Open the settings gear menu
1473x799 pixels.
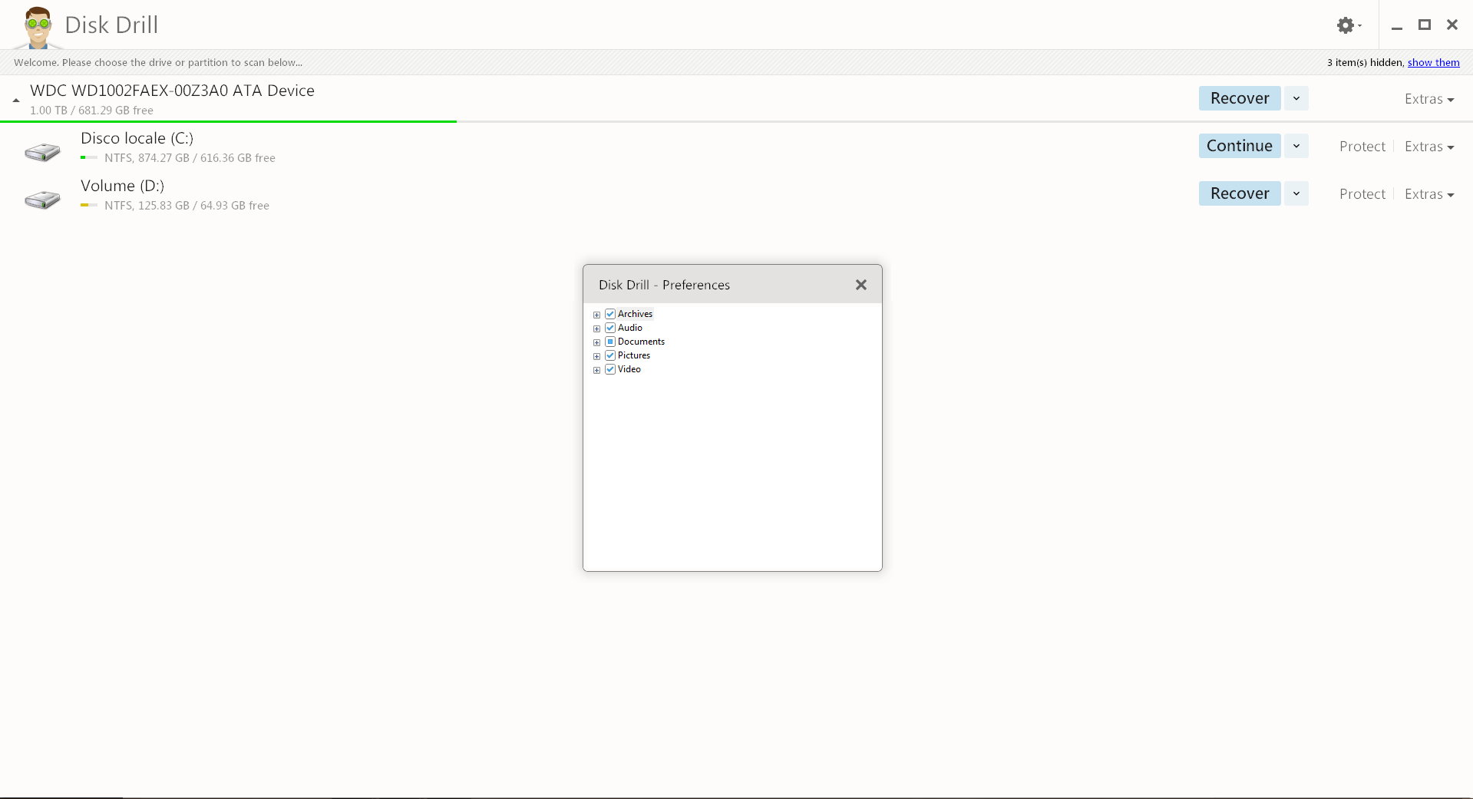pyautogui.click(x=1347, y=25)
